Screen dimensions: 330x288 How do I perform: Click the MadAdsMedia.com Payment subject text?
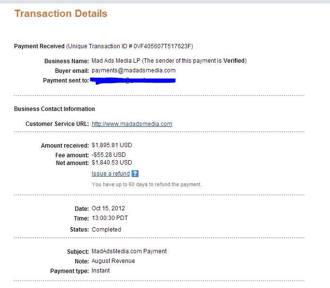click(129, 251)
